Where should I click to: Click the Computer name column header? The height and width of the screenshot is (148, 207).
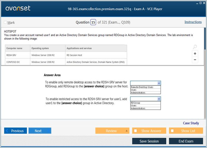click(17, 48)
